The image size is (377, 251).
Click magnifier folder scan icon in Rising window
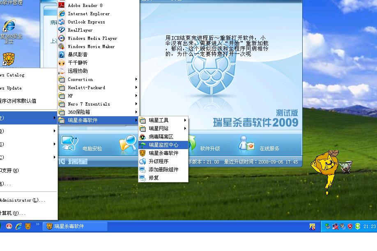click(128, 144)
